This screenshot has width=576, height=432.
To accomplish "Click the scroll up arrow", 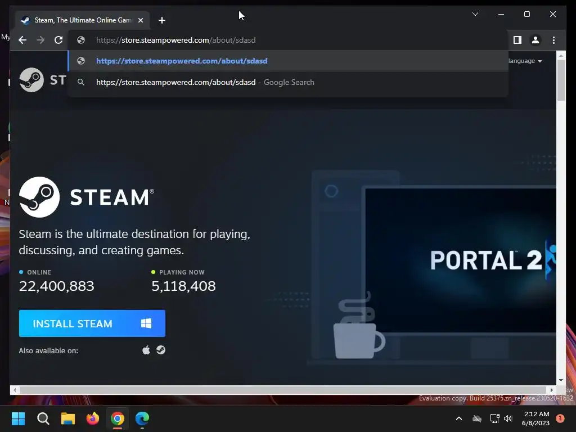I will [561, 56].
